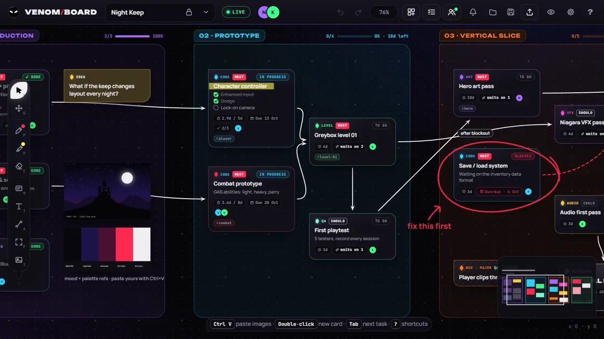This screenshot has width=604, height=339.
Task: Open the BLOCKED status on Save / load system
Action: point(523,156)
